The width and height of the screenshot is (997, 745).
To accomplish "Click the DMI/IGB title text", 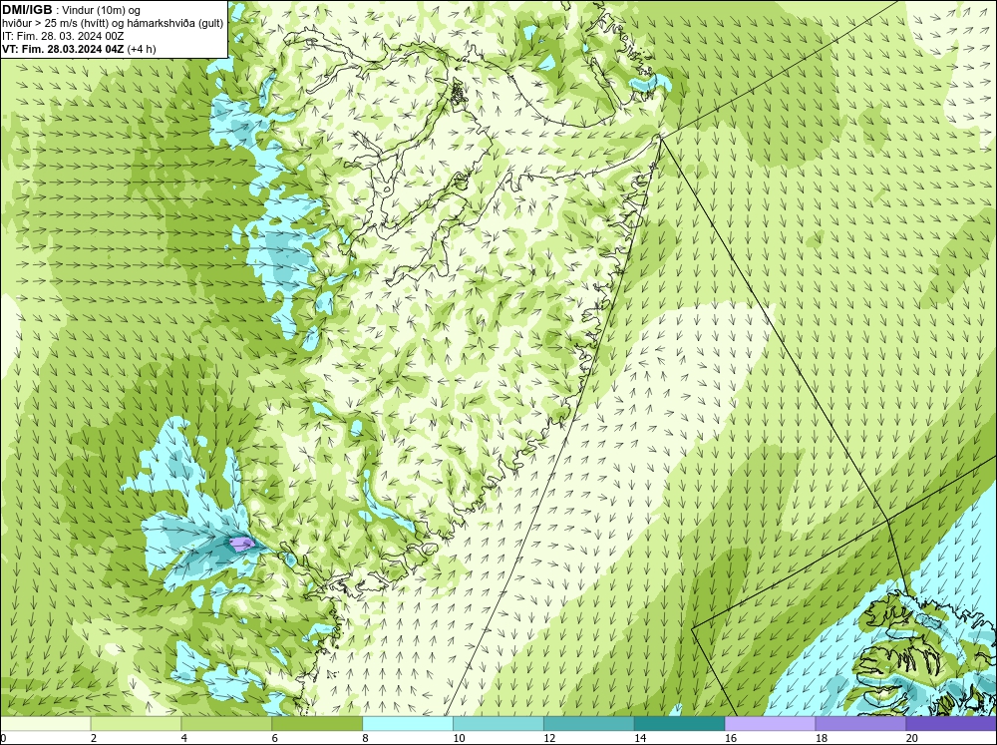I will tap(27, 10).
